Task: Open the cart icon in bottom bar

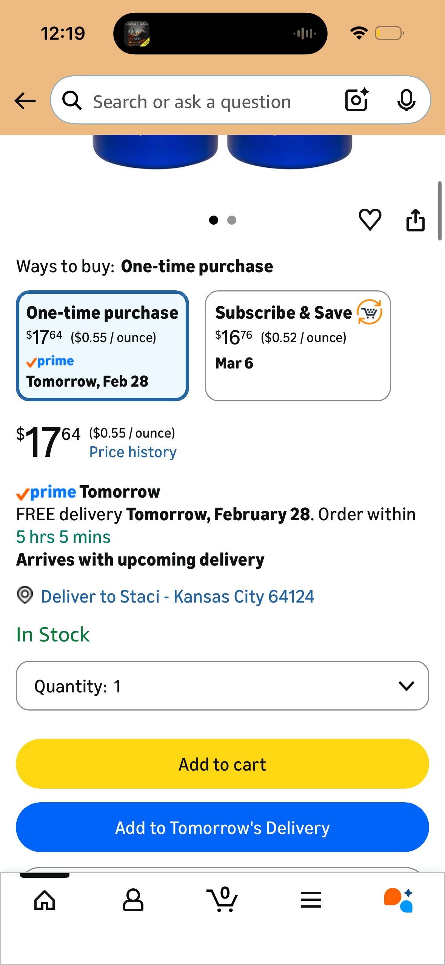Action: (222, 900)
